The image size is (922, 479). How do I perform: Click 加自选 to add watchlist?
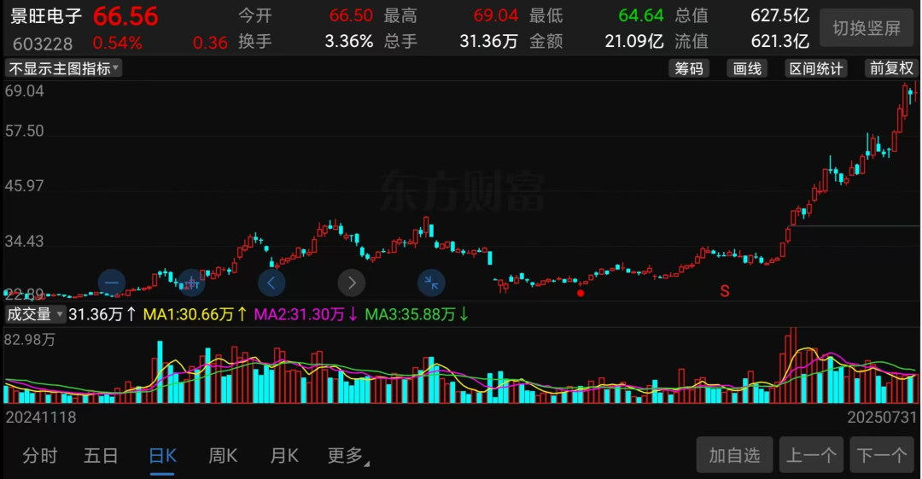tap(734, 455)
